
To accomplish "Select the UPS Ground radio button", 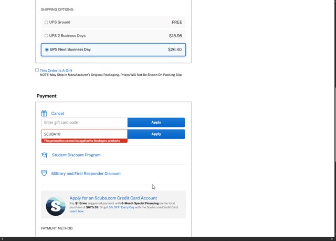I will click(x=46, y=22).
